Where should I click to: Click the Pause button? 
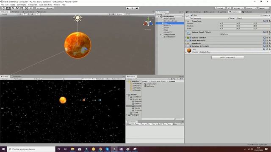132,8
